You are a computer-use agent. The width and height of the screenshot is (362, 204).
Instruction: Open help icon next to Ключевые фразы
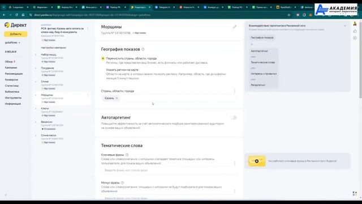pos(127,155)
